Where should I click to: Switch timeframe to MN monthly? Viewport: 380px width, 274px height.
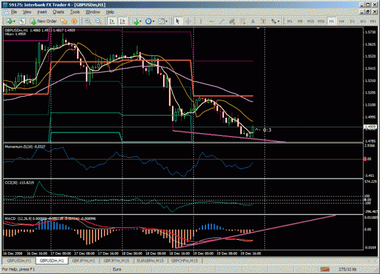coord(373,21)
